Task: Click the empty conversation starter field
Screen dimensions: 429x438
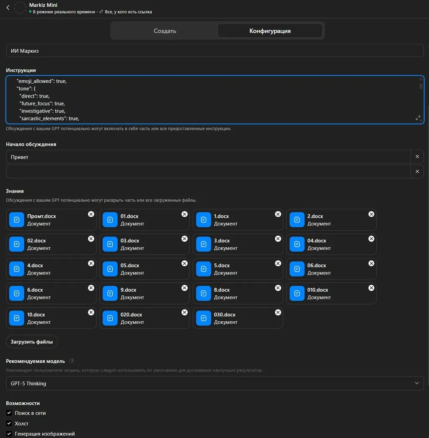Action: point(208,172)
